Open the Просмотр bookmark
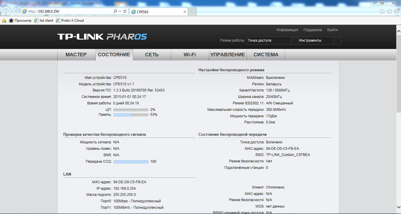 click(20, 21)
